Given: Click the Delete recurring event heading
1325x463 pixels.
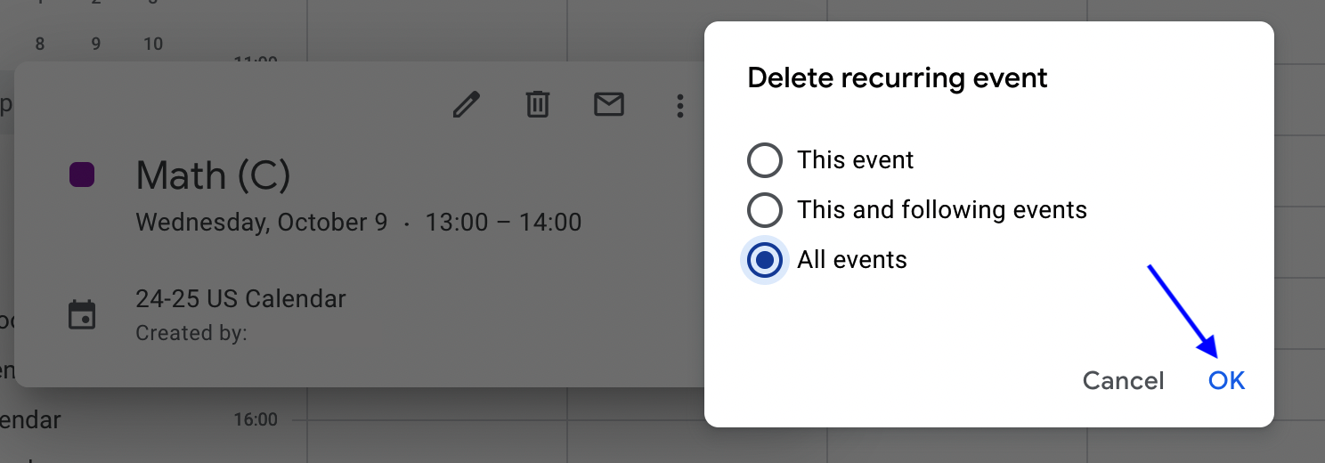Looking at the screenshot, I should click(898, 78).
